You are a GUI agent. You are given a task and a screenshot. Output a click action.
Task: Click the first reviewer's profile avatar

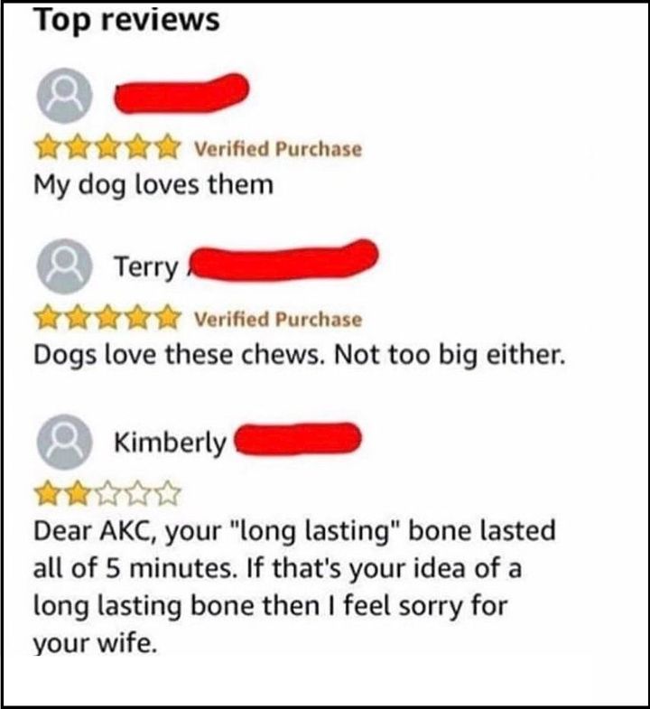(64, 96)
